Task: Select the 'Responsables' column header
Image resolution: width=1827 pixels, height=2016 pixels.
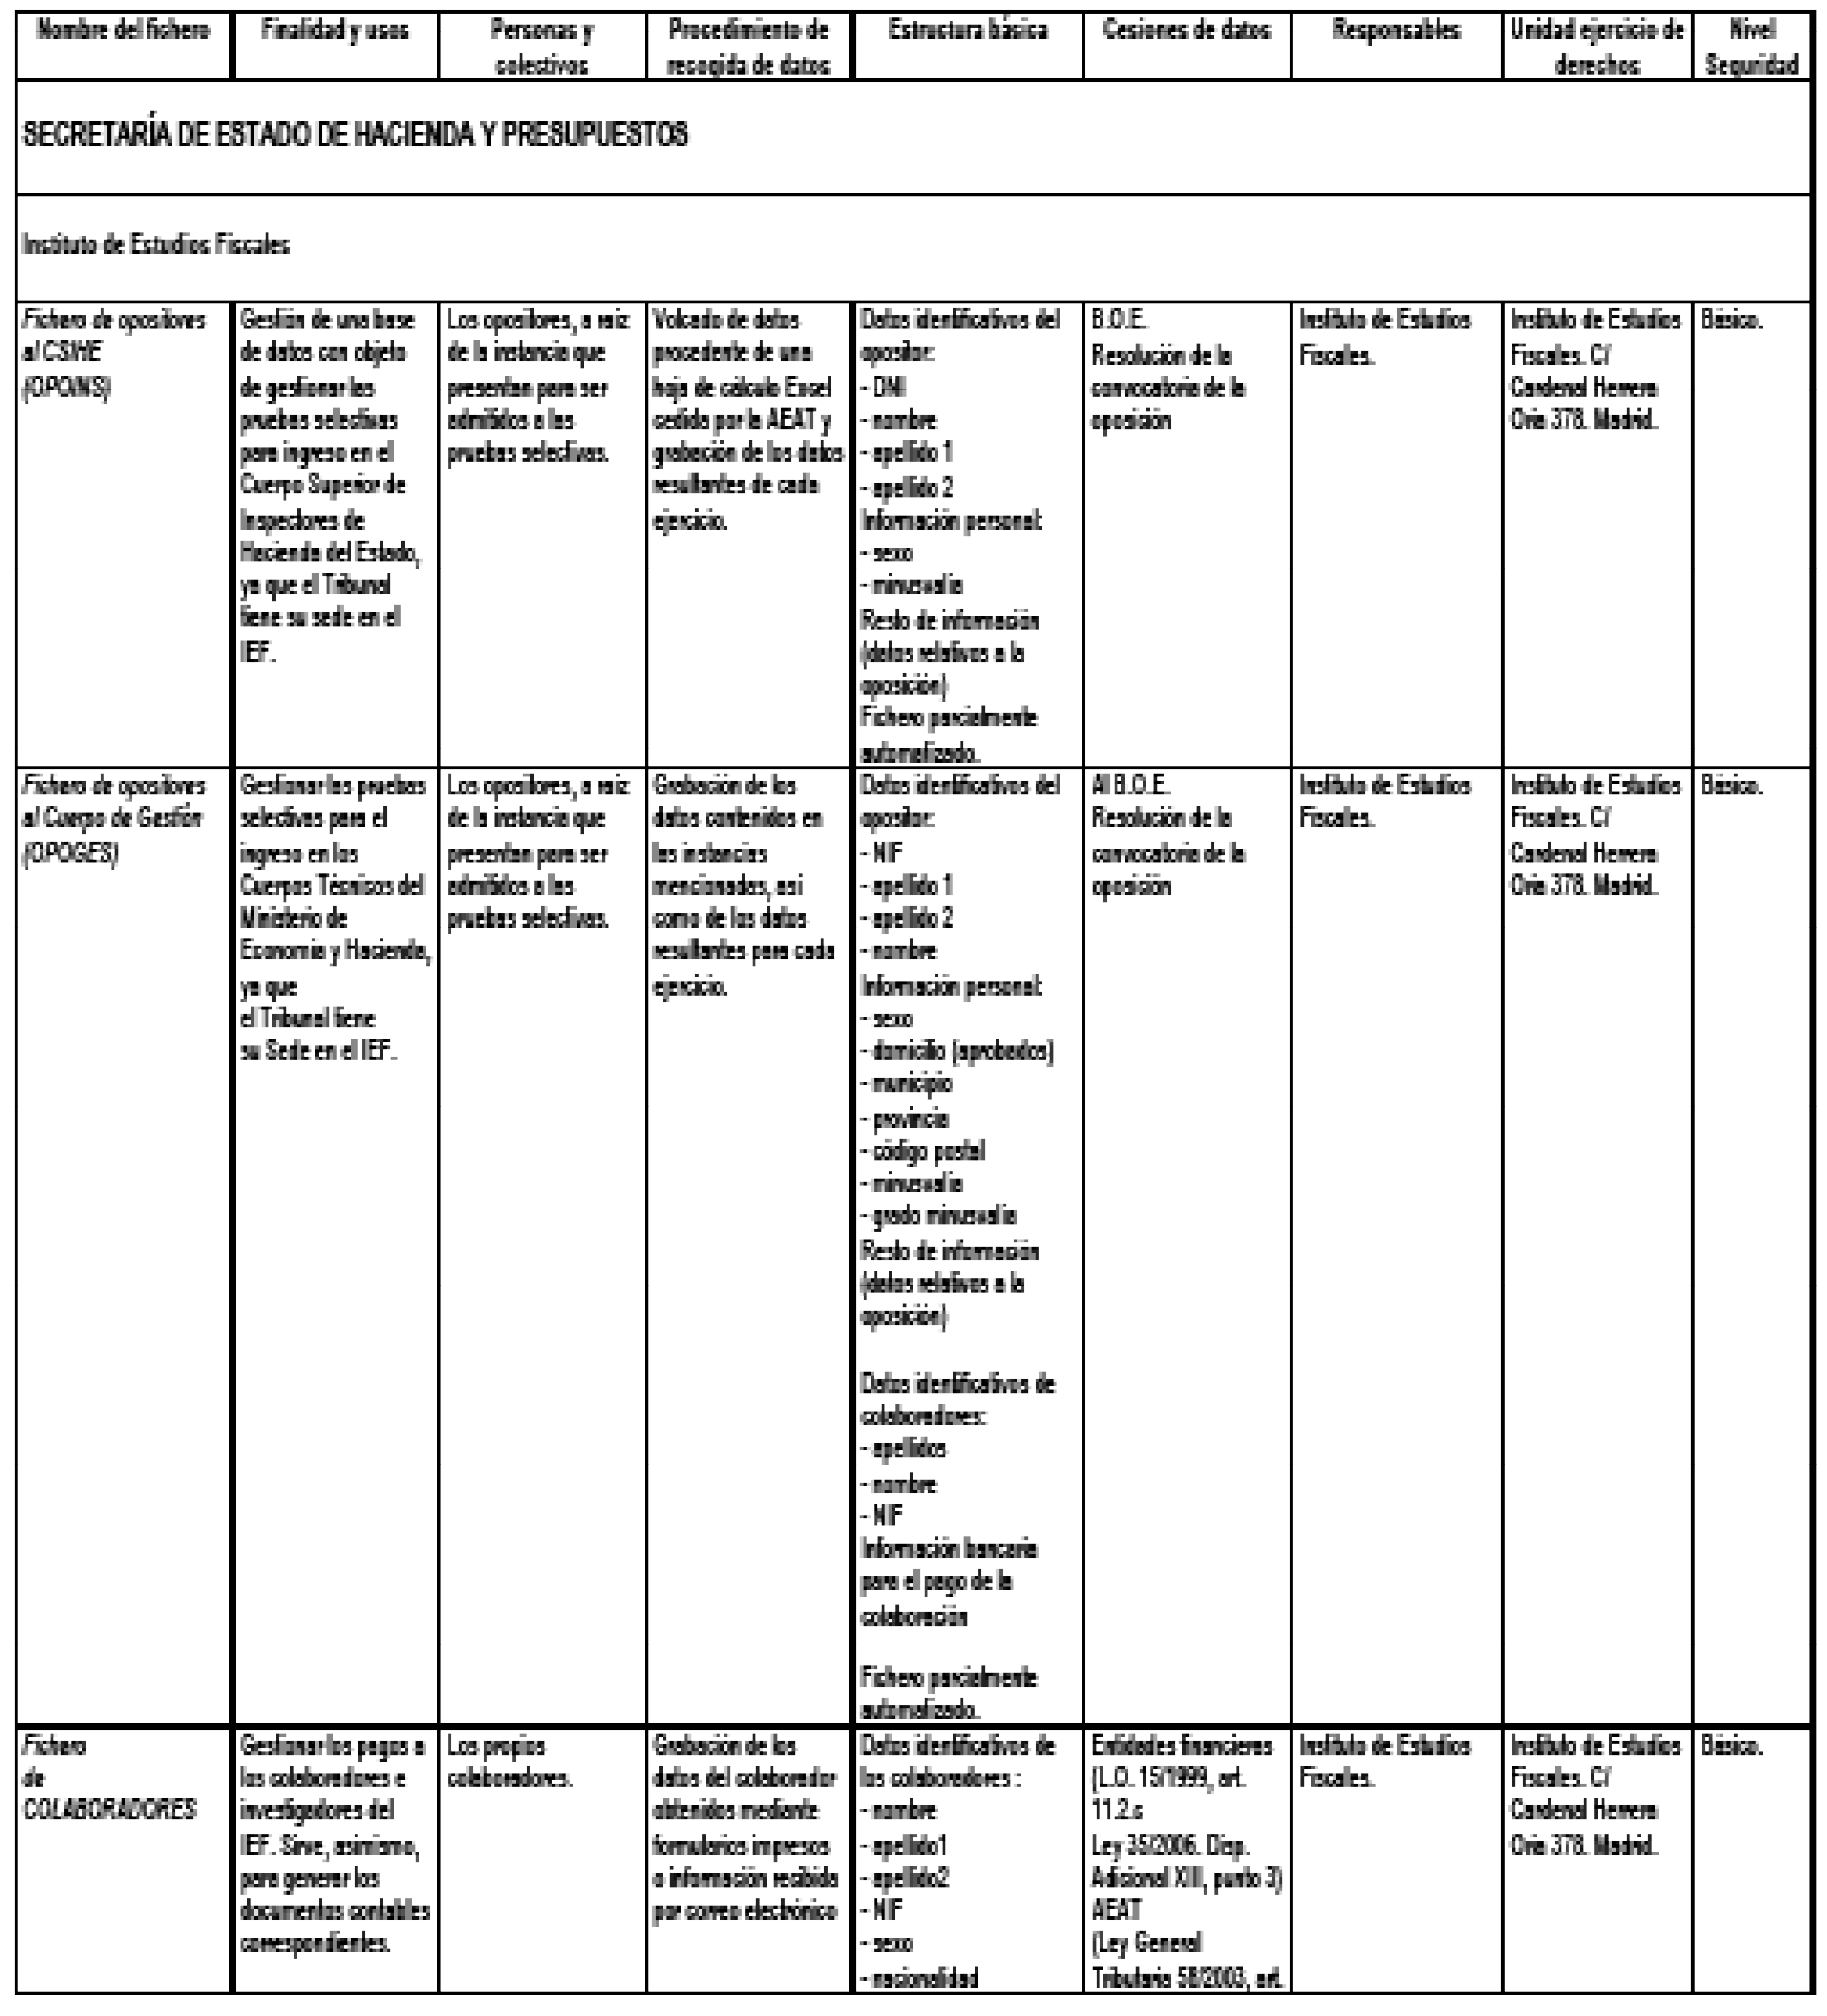Action: click(x=1397, y=46)
